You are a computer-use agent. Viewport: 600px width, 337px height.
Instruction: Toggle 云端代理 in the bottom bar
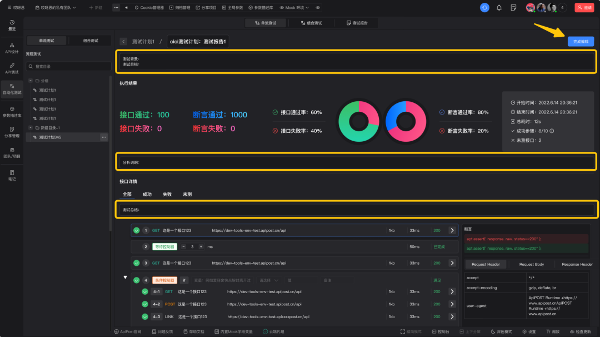(x=273, y=331)
